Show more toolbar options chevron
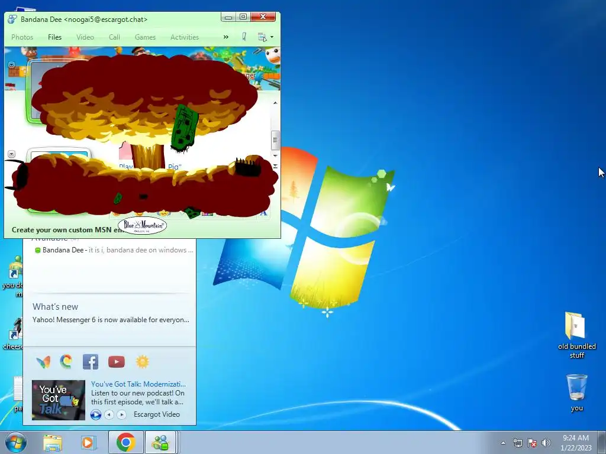This screenshot has width=606, height=454. [x=225, y=37]
